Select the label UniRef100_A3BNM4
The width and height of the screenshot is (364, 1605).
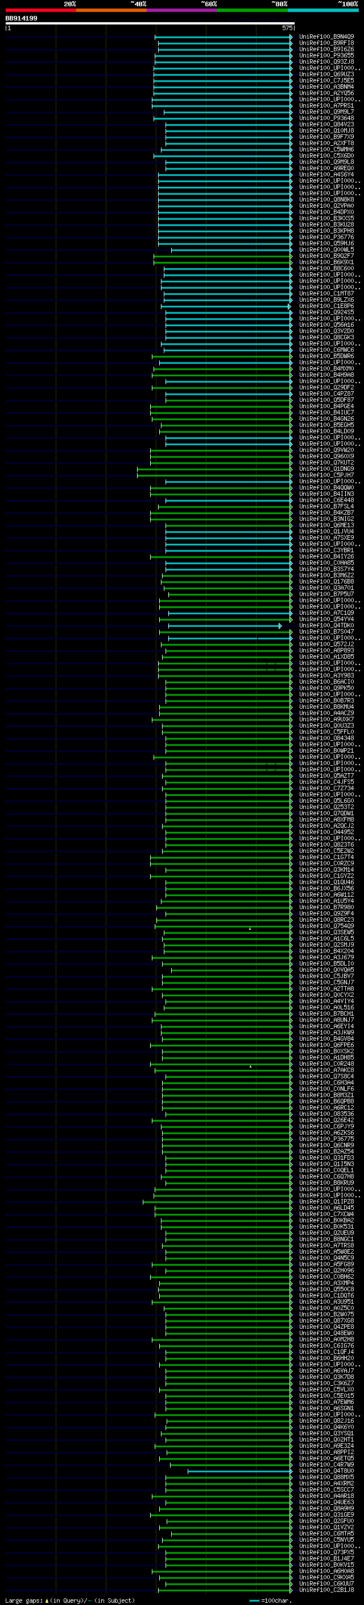(326, 87)
